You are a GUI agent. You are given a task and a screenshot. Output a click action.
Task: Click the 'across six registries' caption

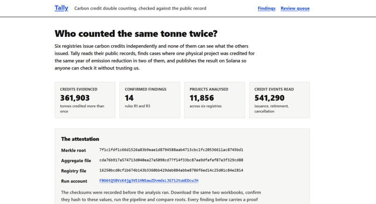(206, 106)
